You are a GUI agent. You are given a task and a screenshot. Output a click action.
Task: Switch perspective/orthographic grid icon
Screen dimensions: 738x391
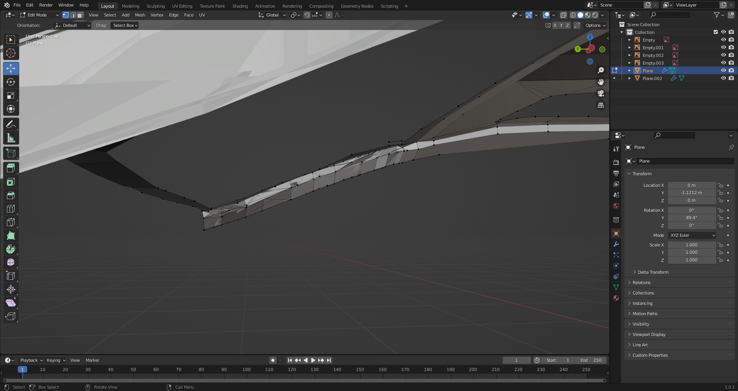601,105
